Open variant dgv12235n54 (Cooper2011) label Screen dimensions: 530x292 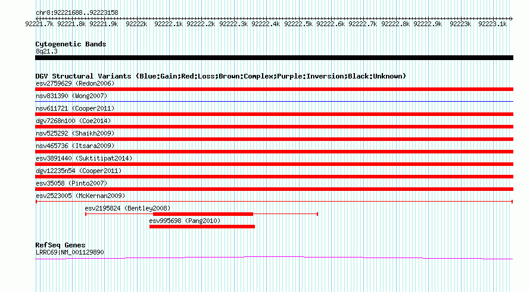79,171
